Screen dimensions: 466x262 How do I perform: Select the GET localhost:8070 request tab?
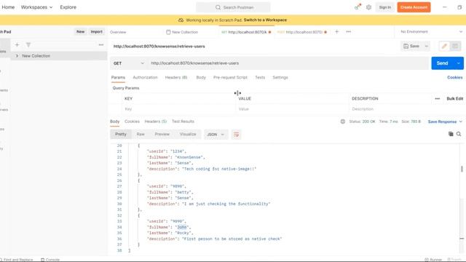(246, 32)
